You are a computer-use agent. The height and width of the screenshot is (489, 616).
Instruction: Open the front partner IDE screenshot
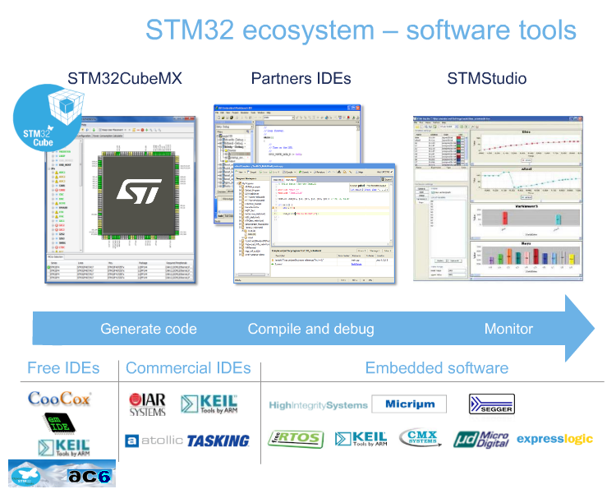click(315, 224)
